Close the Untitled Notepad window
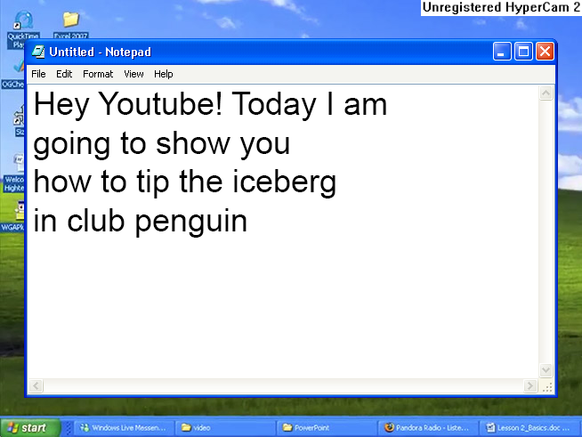The height and width of the screenshot is (437, 582). click(545, 52)
